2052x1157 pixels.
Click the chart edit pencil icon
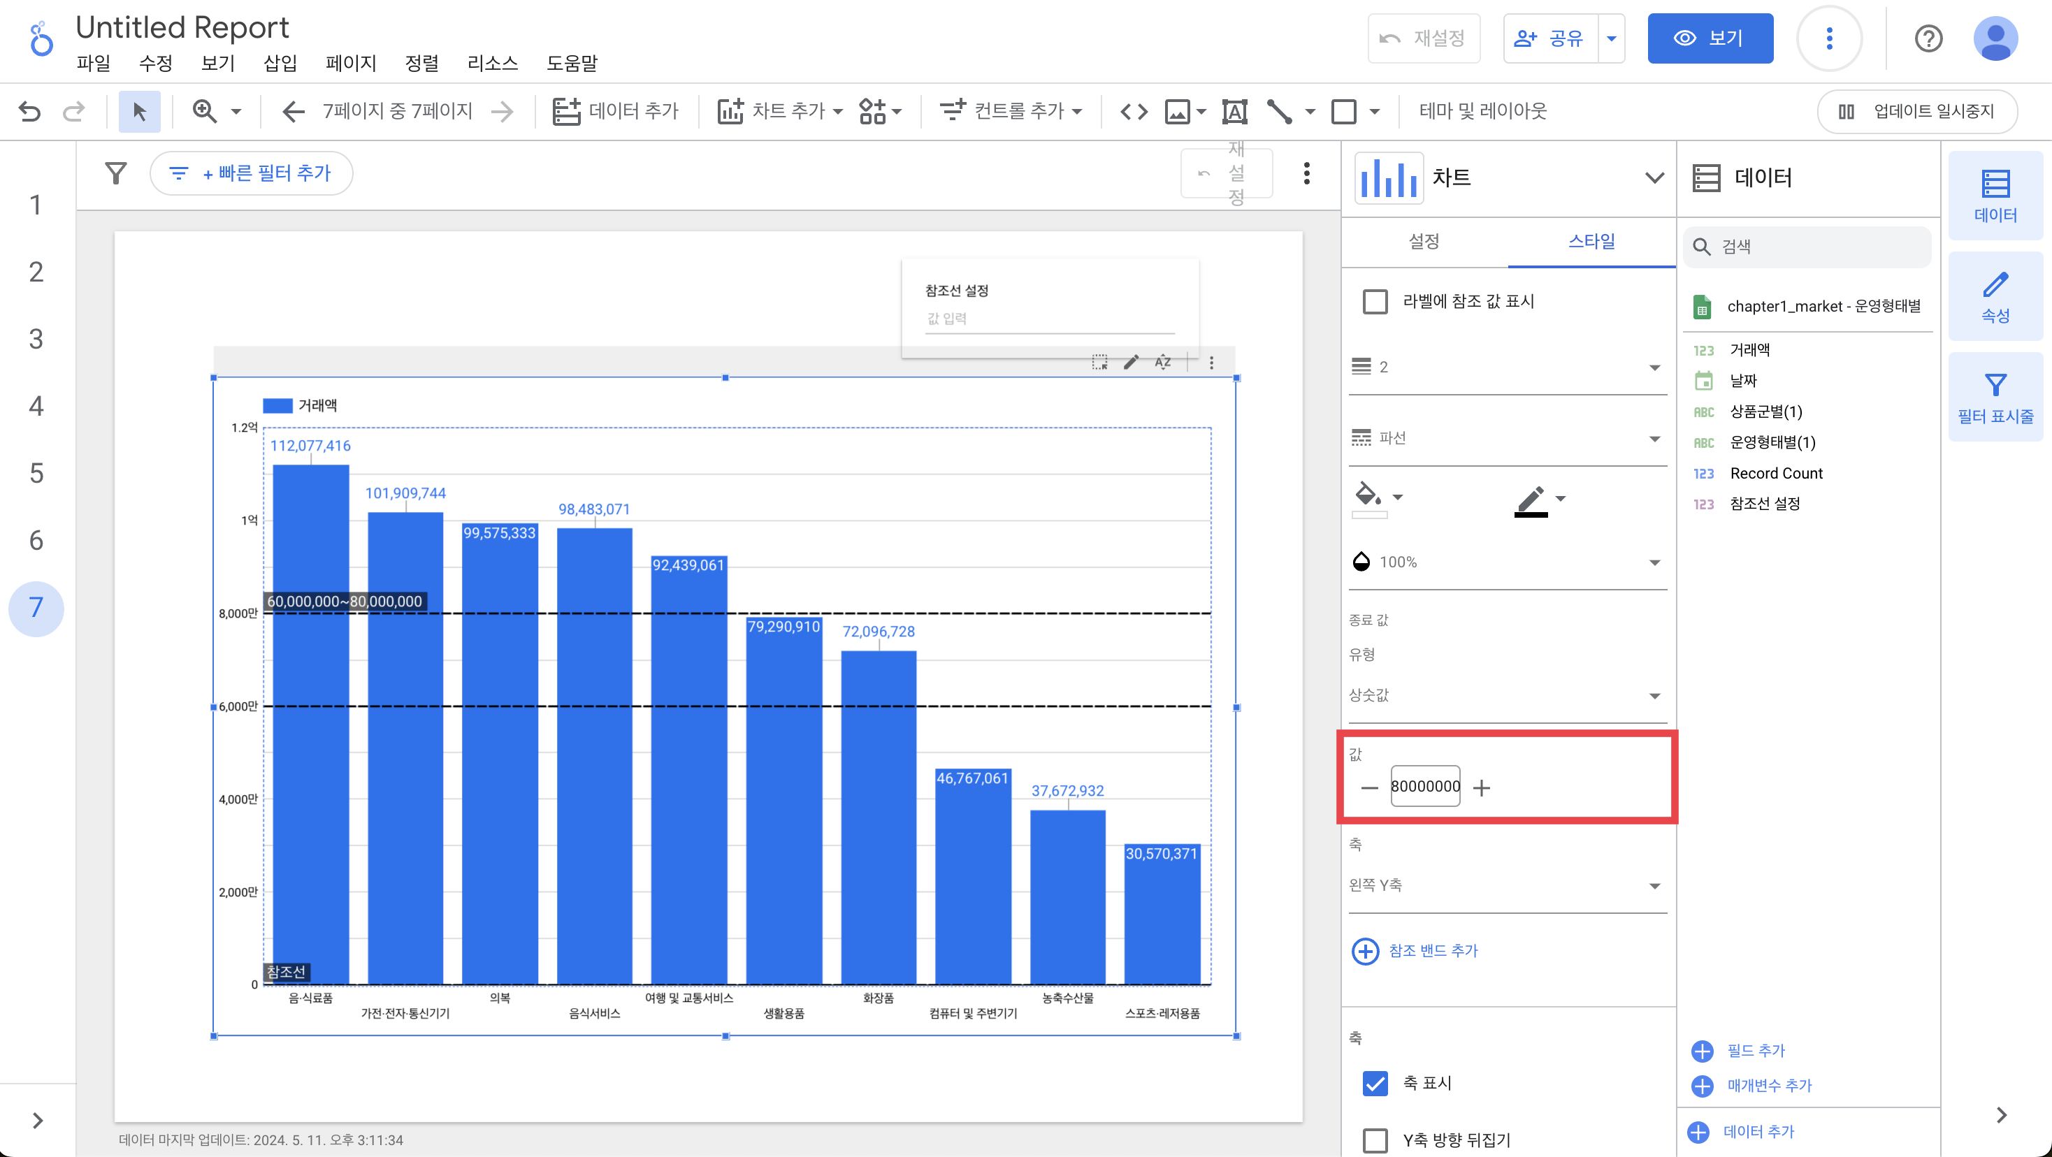1130,363
